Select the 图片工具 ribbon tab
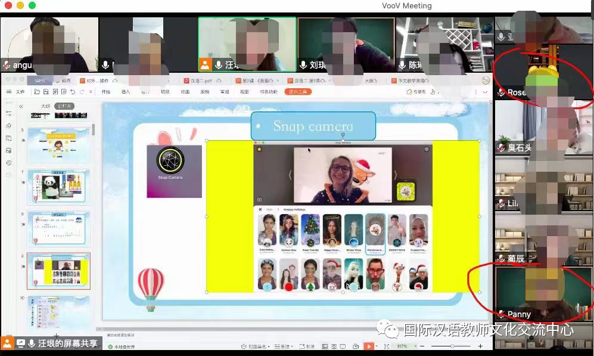 [x=298, y=91]
